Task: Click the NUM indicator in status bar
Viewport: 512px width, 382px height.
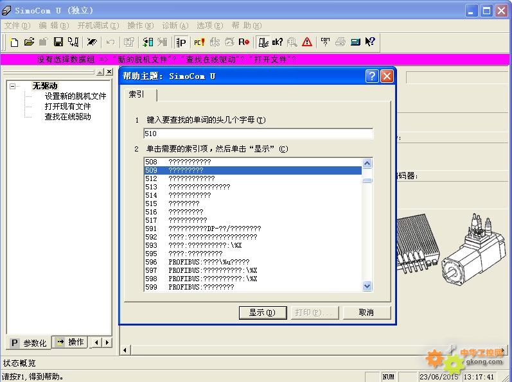Action: pos(388,377)
